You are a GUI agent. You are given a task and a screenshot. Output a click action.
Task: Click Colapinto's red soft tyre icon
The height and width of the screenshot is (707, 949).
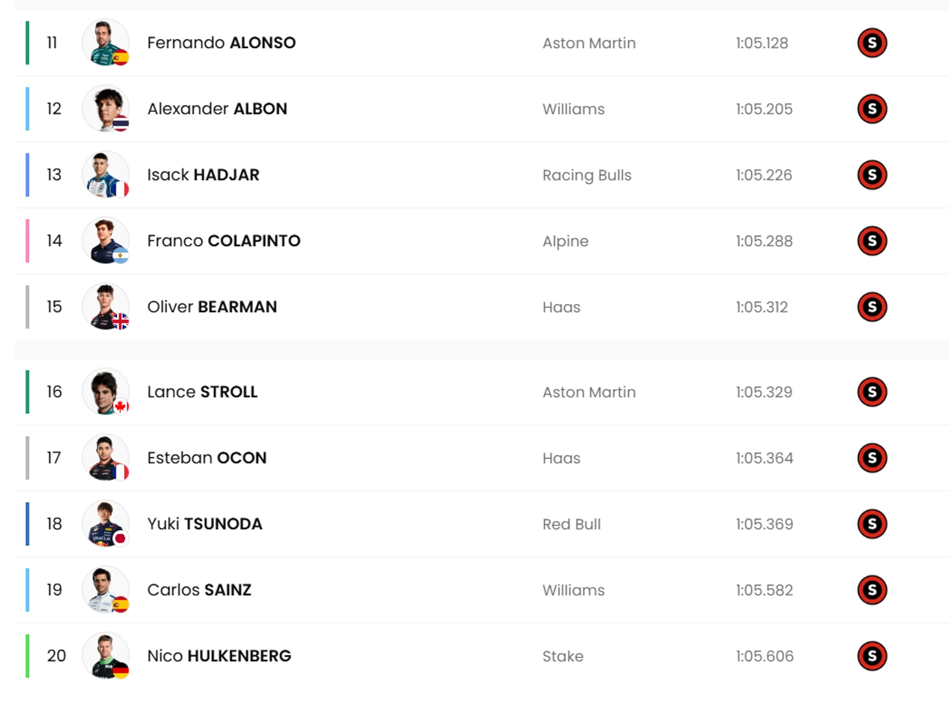coord(872,241)
